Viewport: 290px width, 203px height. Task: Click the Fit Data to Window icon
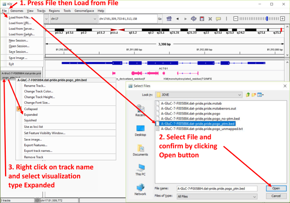210,19
